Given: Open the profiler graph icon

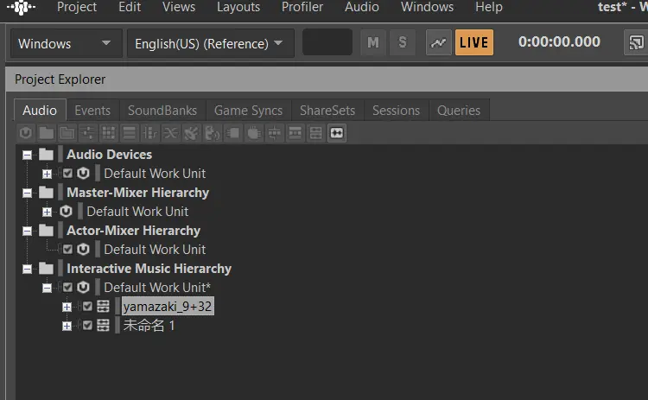Looking at the screenshot, I should pyautogui.click(x=439, y=42).
